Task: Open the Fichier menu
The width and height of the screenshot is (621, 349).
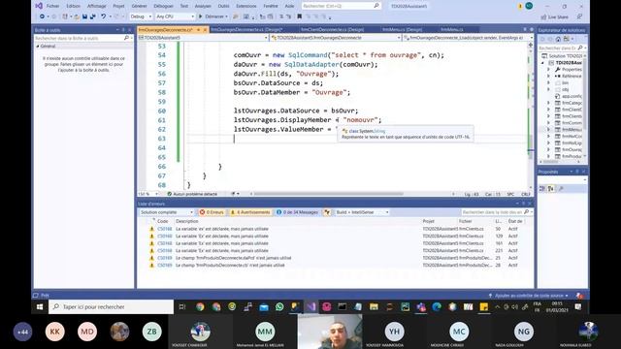Action: pos(52,7)
